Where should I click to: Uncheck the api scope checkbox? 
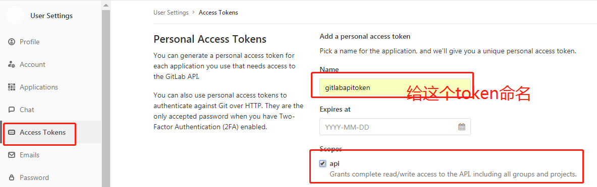[323, 163]
